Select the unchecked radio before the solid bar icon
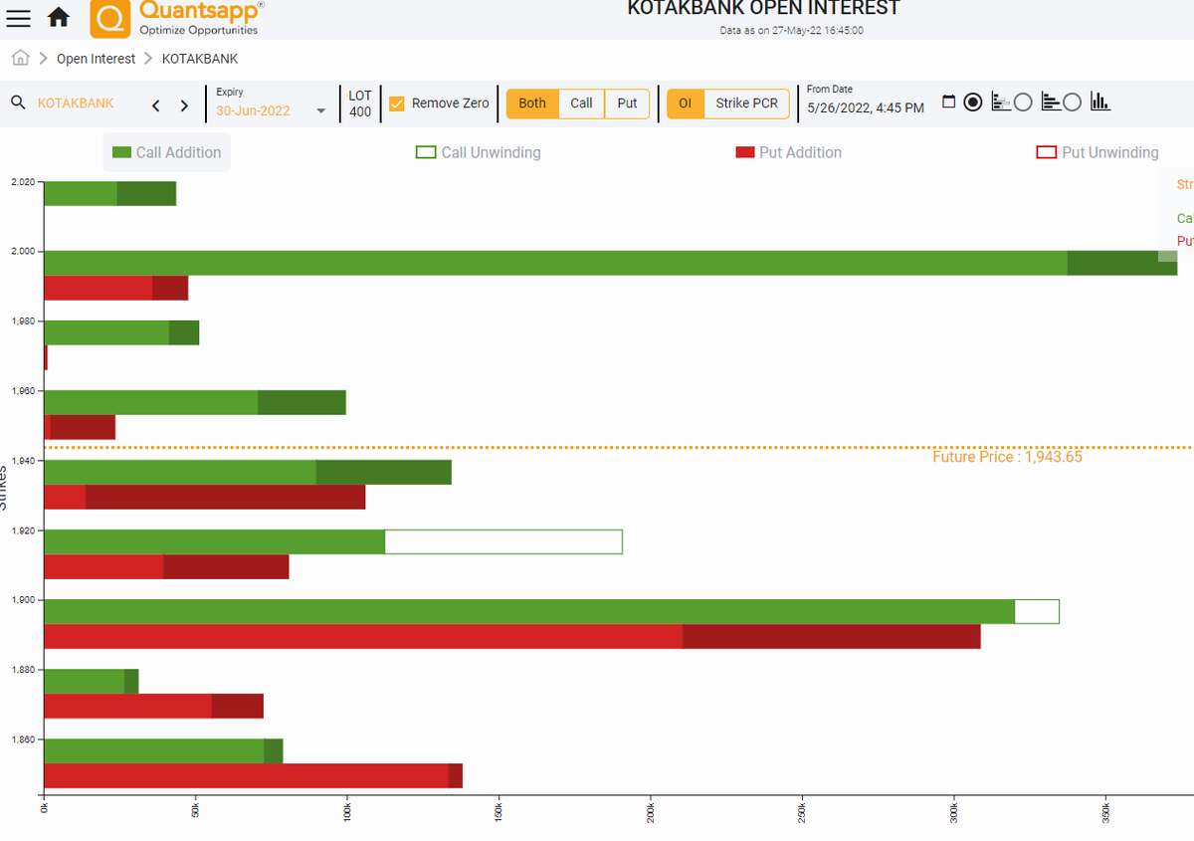 tap(1023, 102)
